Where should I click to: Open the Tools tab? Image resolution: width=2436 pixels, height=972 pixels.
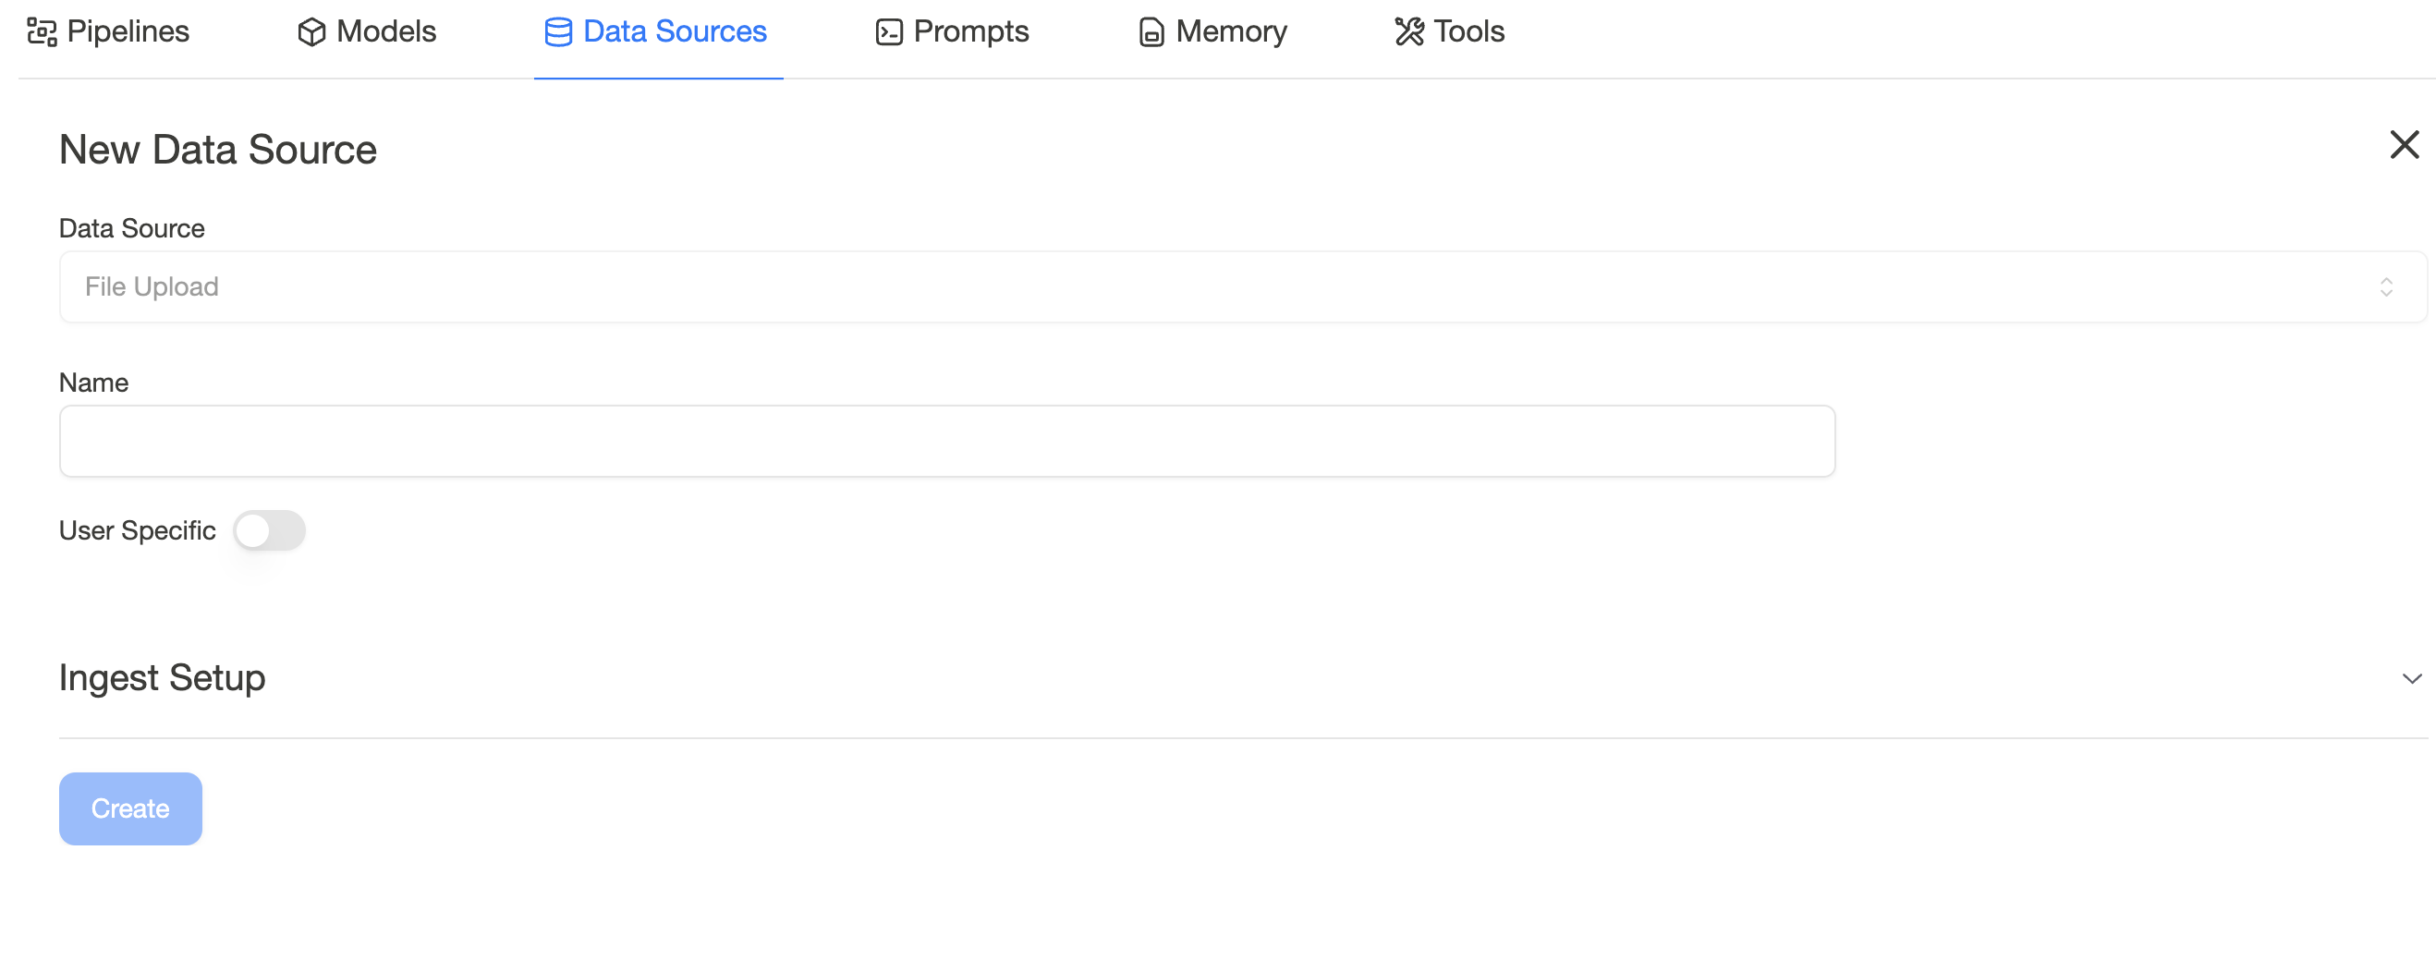point(1450,32)
